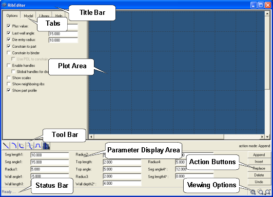This screenshot has width=273, height=197.
Task: Open the Help tab
Action: [x=59, y=16]
